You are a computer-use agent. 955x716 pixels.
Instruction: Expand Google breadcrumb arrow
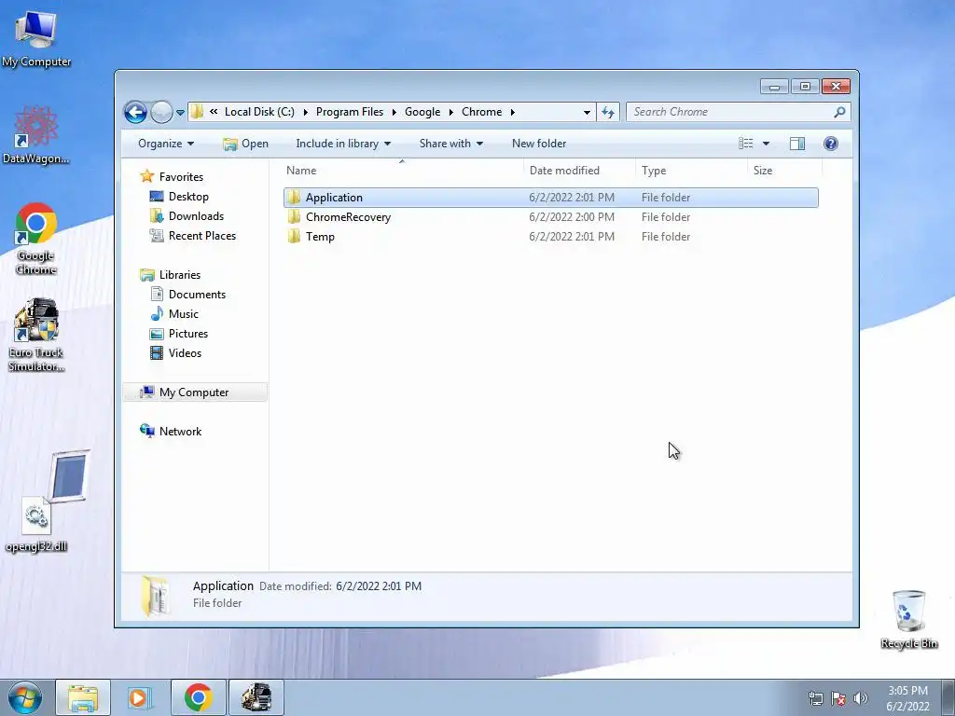click(450, 112)
